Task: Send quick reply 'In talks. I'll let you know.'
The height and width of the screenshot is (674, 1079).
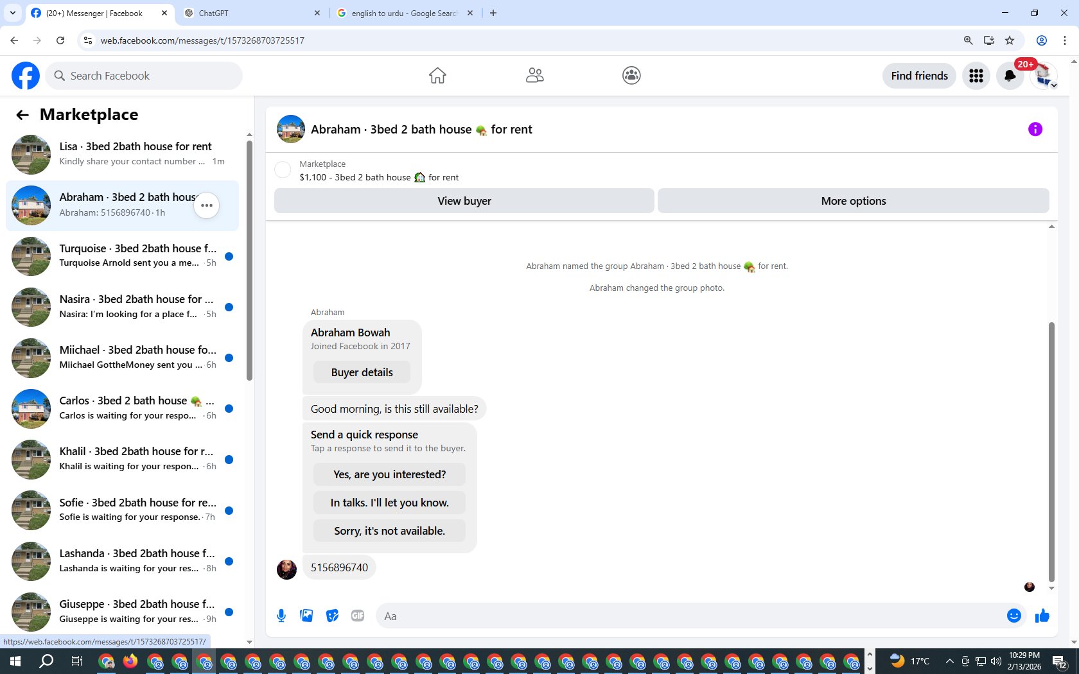Action: click(x=389, y=503)
